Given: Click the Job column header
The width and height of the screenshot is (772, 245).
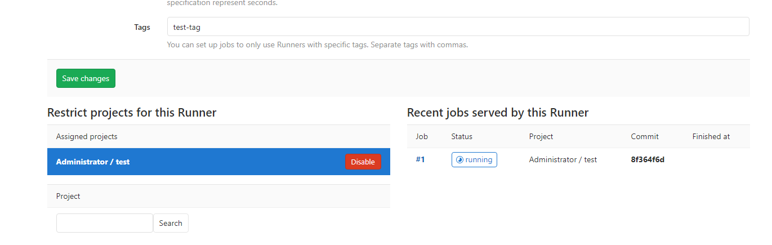Looking at the screenshot, I should point(422,136).
